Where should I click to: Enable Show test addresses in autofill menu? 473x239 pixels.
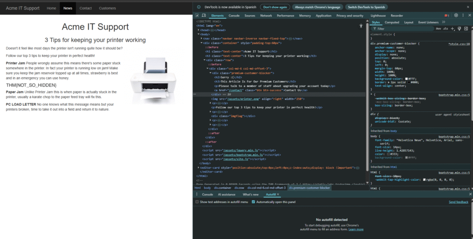[x=197, y=202]
